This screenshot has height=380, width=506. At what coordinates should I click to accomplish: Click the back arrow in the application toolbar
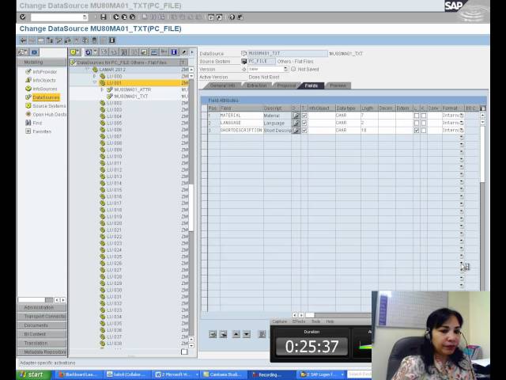click(x=23, y=40)
